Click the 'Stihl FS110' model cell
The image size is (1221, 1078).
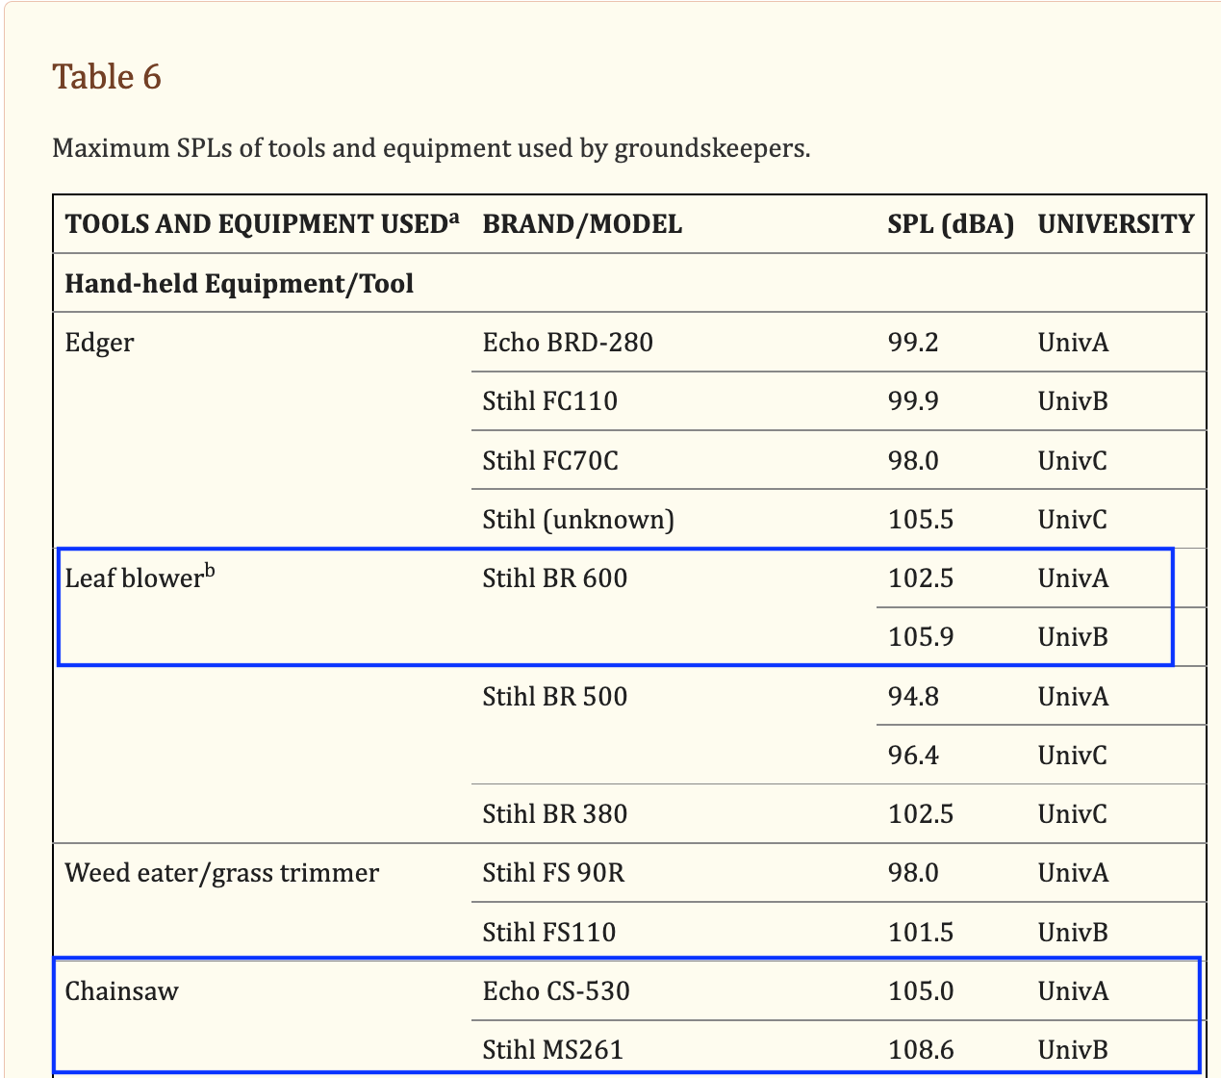pos(549,933)
